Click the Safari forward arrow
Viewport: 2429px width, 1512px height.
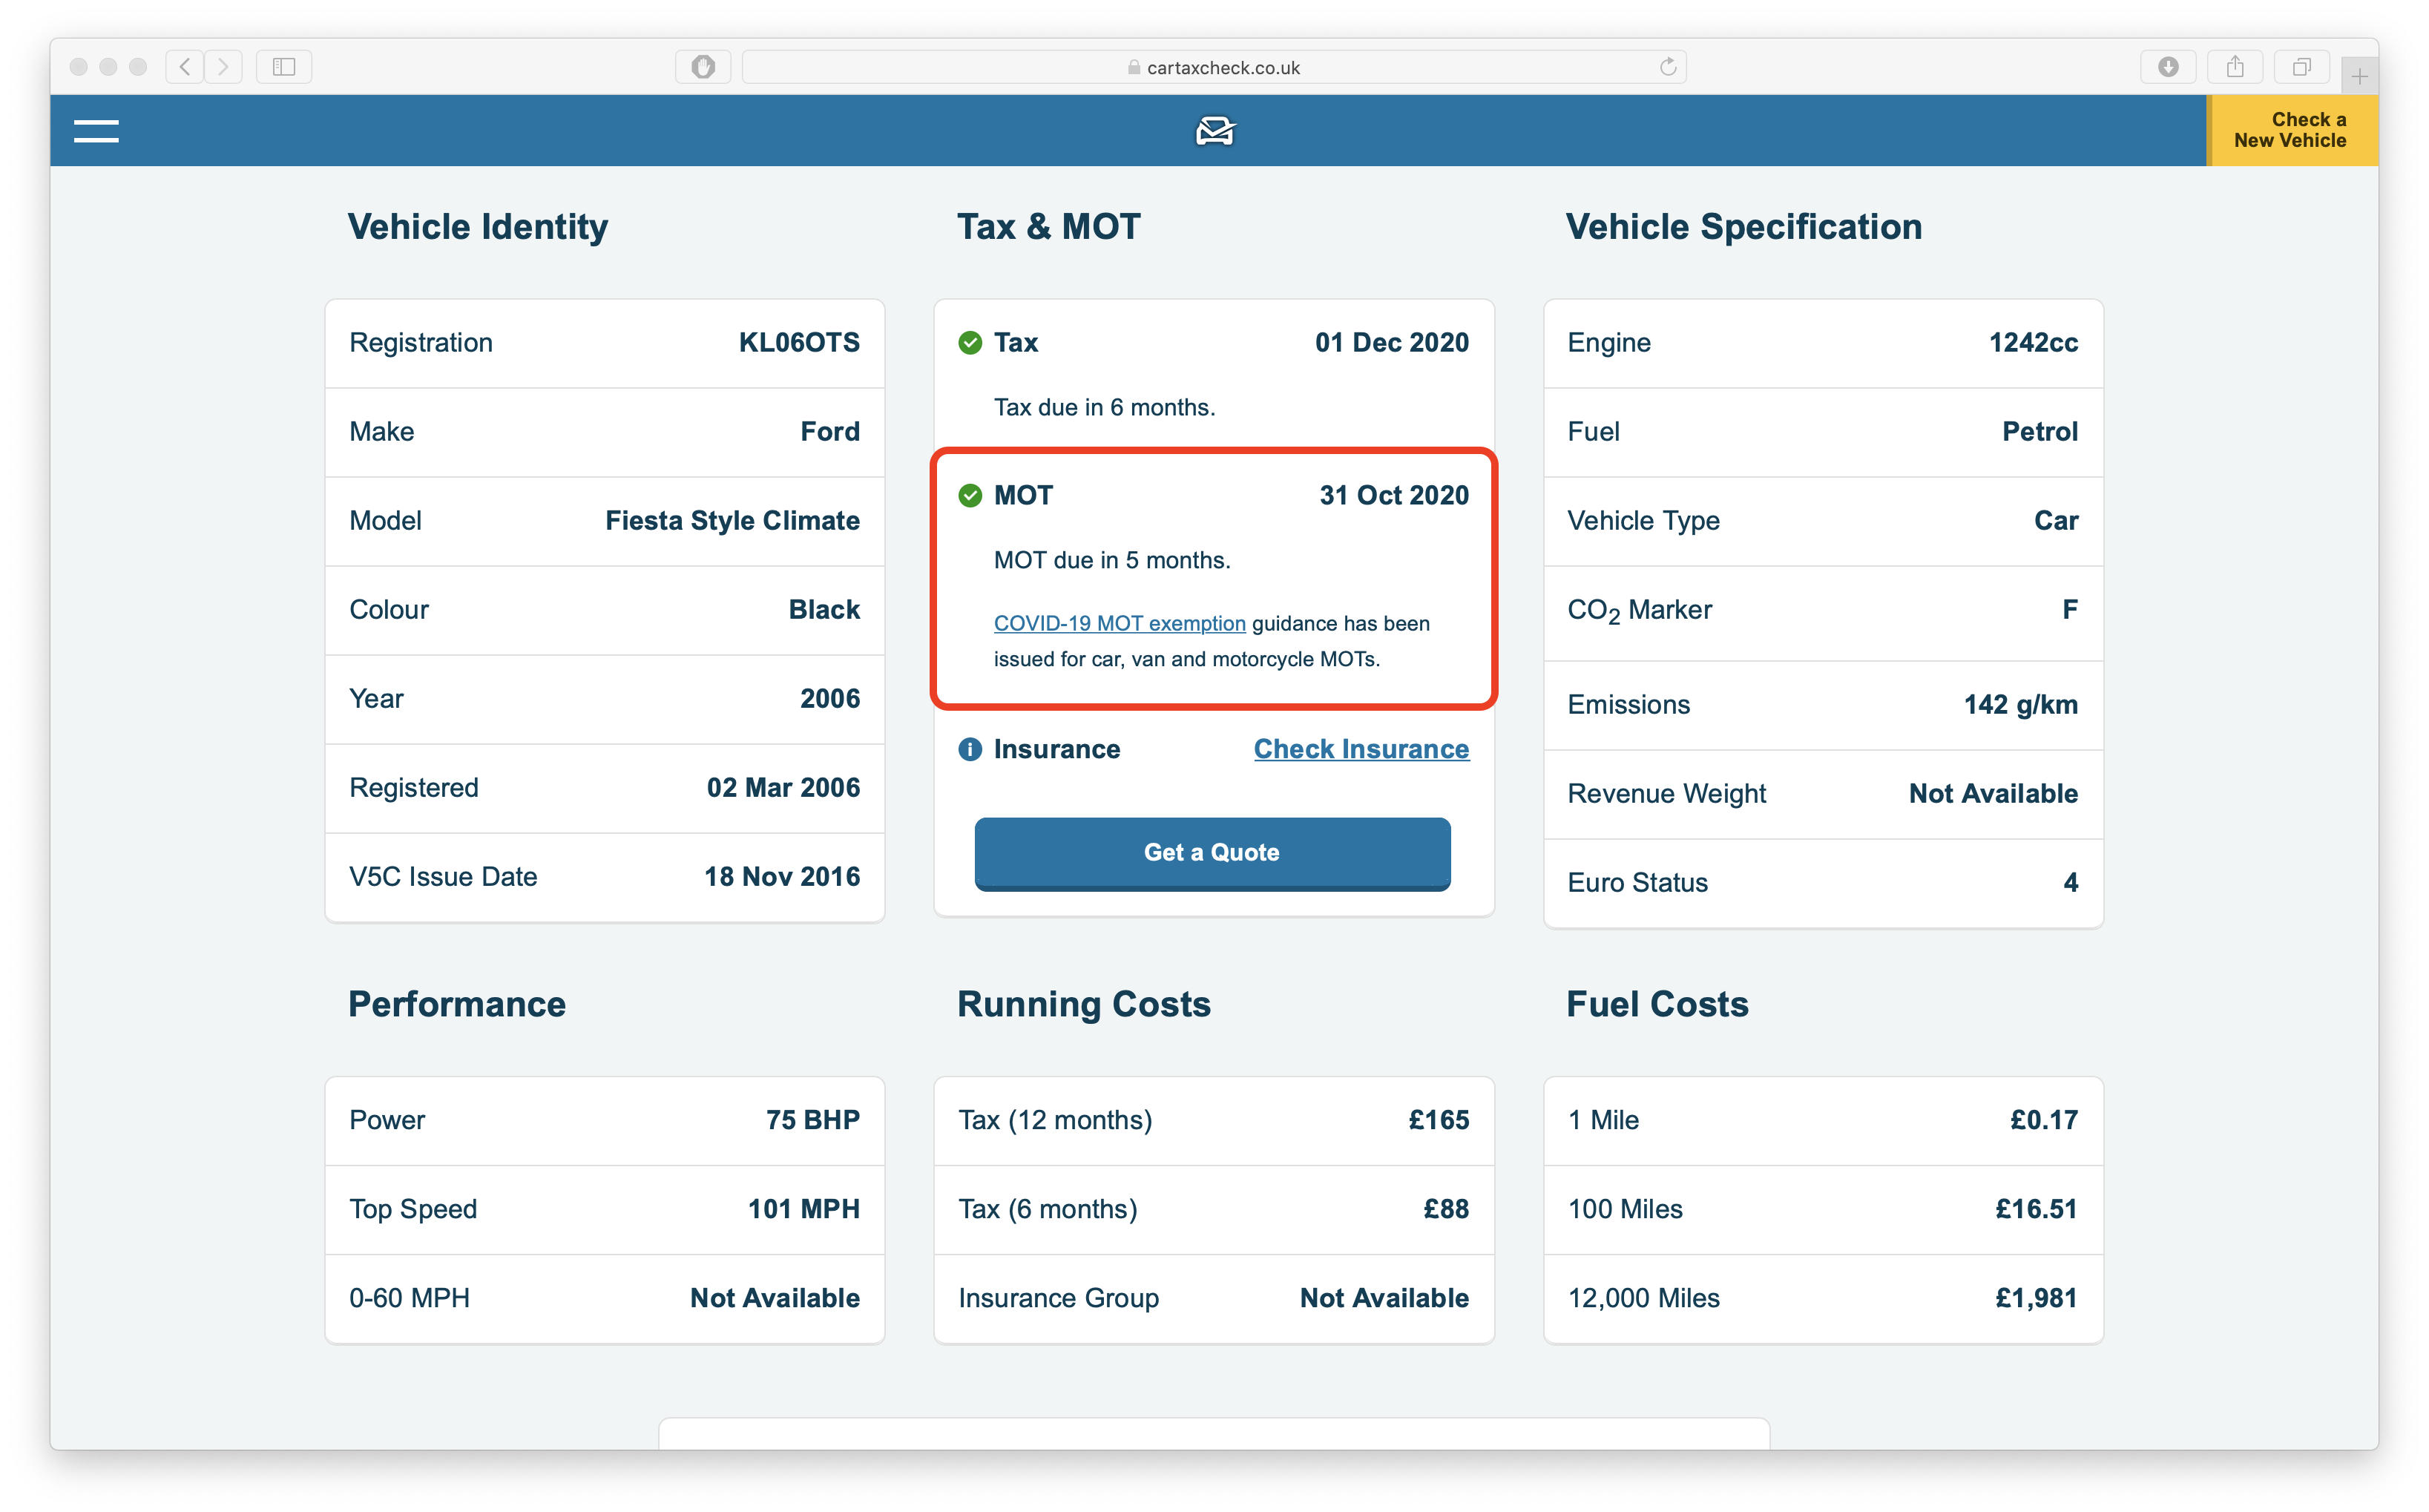coord(224,67)
